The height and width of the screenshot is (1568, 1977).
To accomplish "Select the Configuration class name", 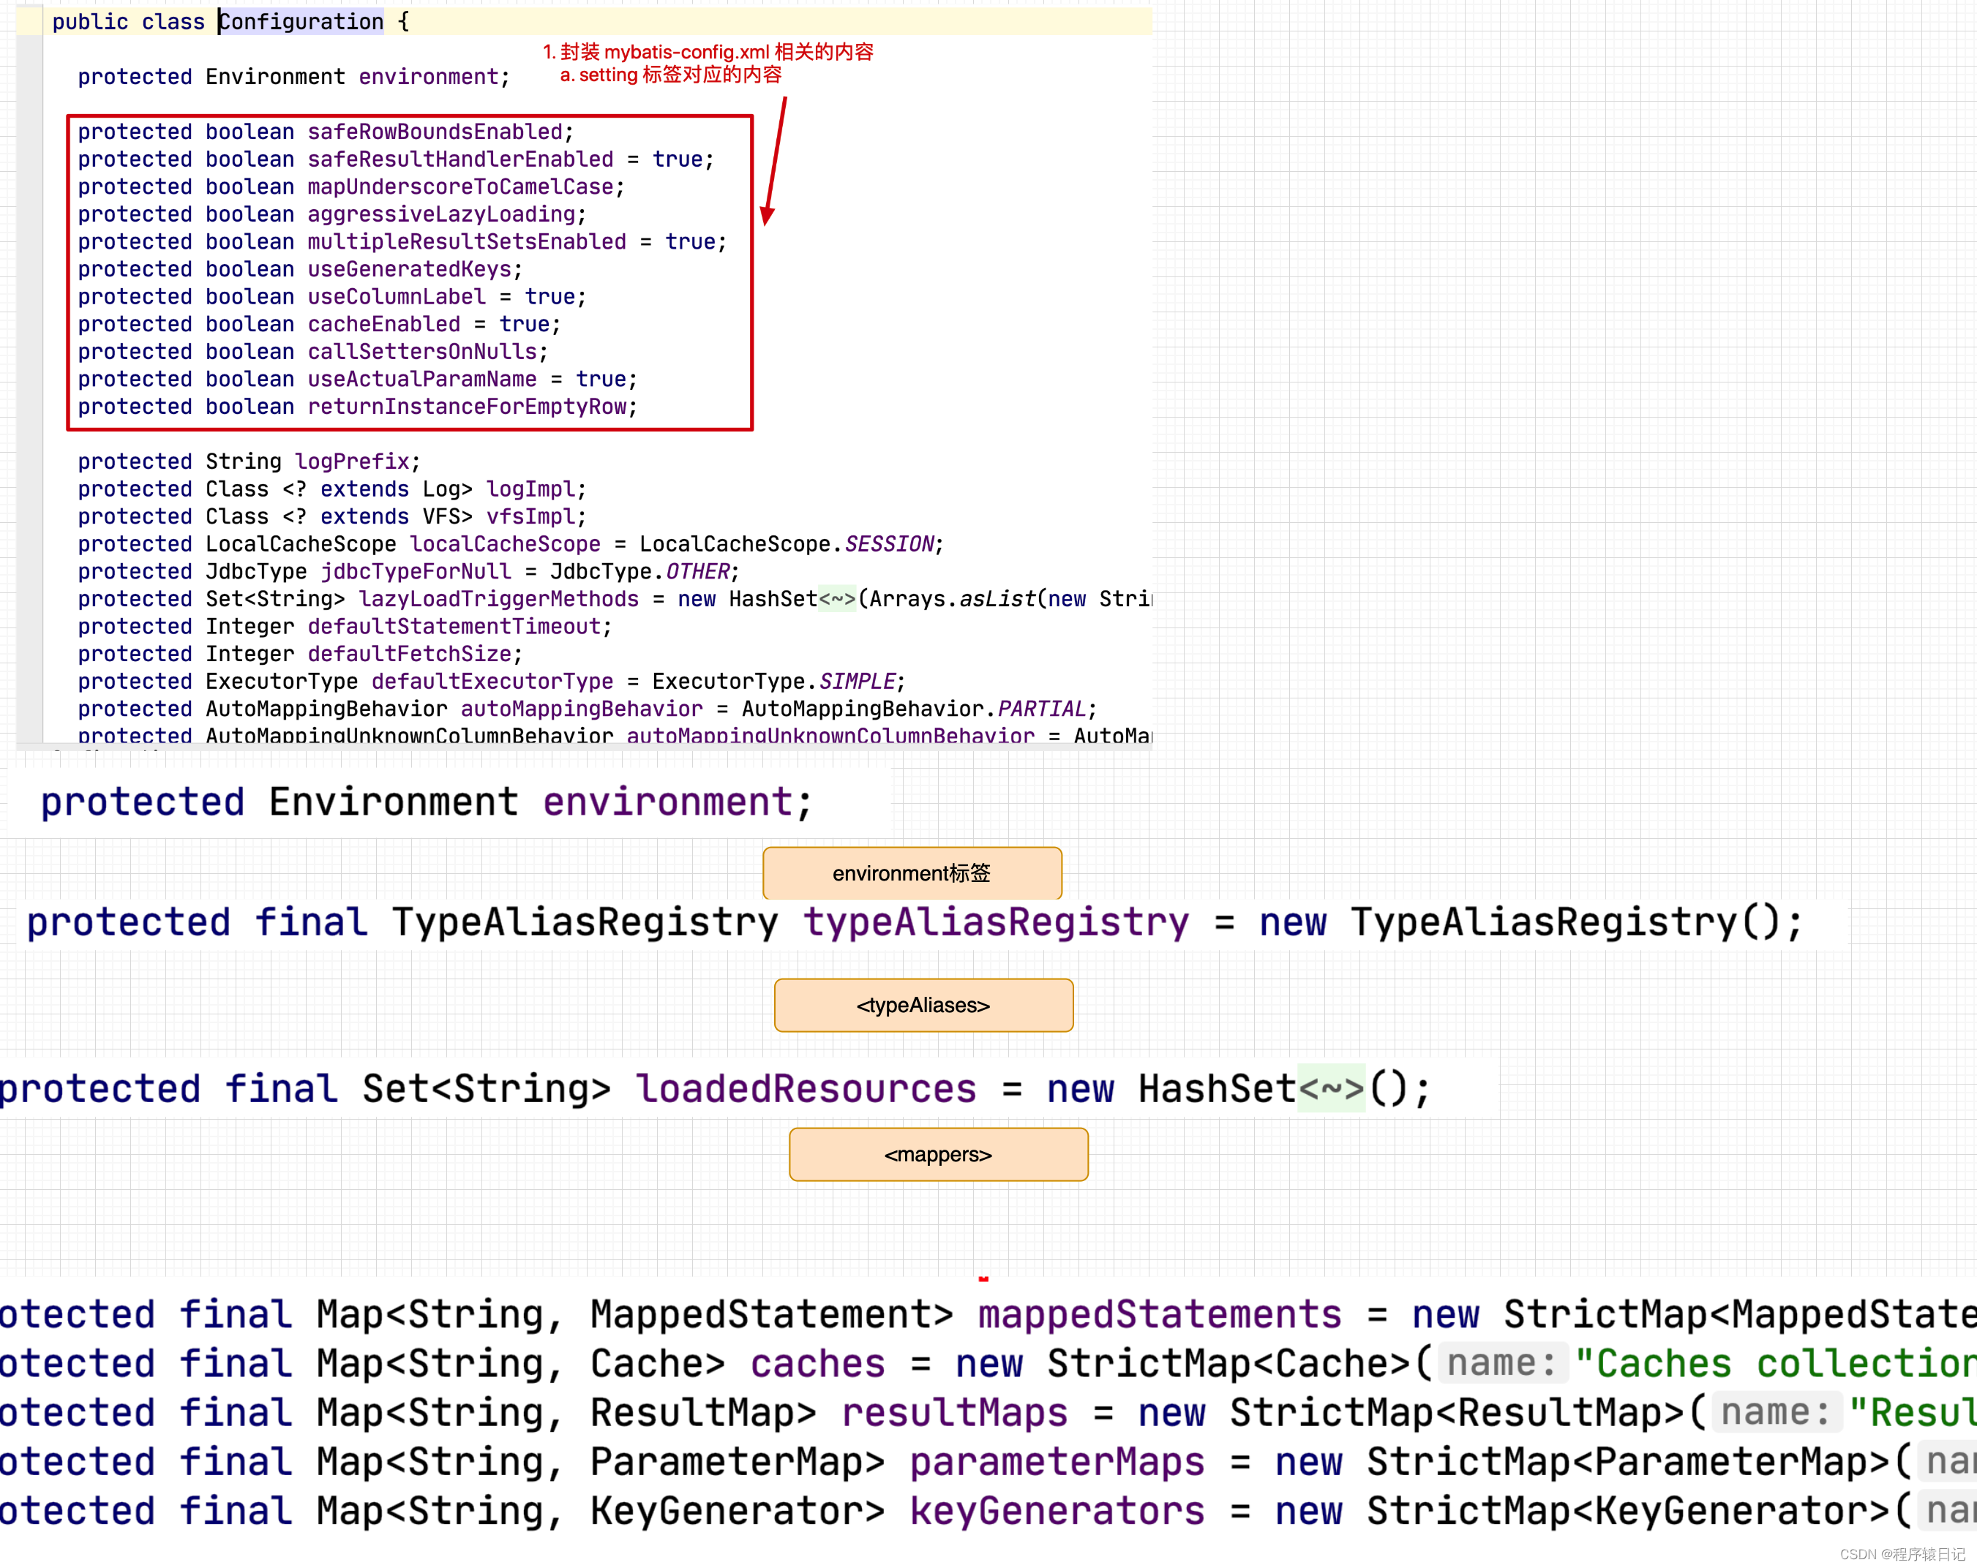I will (x=301, y=21).
